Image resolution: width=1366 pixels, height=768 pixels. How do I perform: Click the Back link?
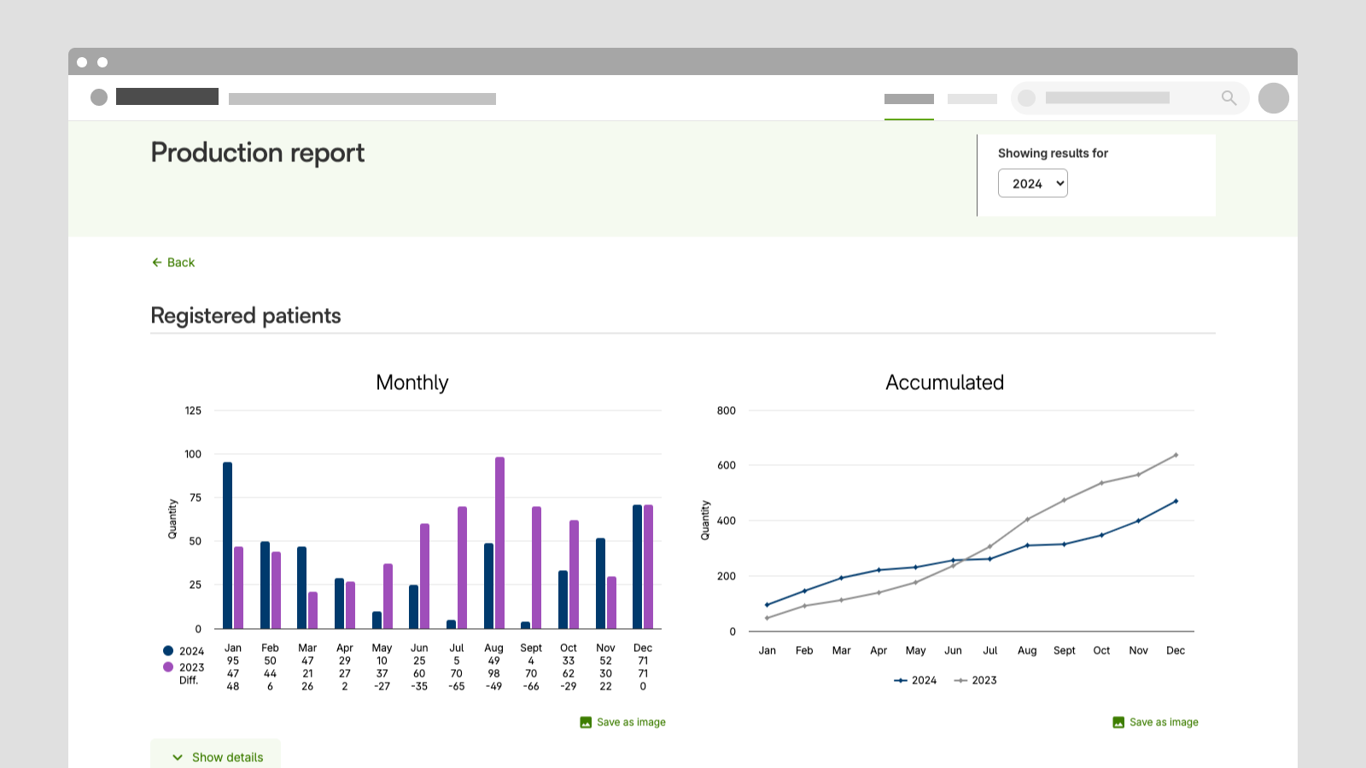[173, 263]
